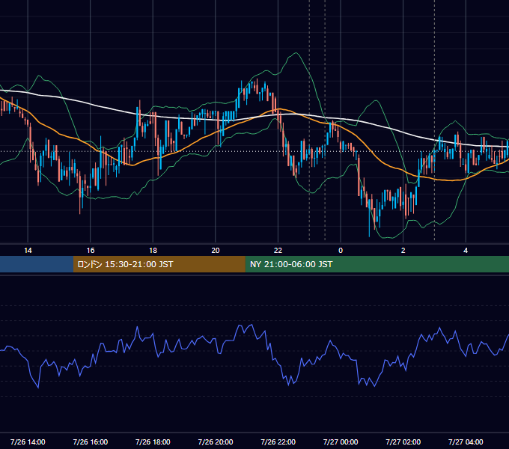Image resolution: width=509 pixels, height=449 pixels.
Task: Click the 18 hour axis label
Action: pos(153,251)
